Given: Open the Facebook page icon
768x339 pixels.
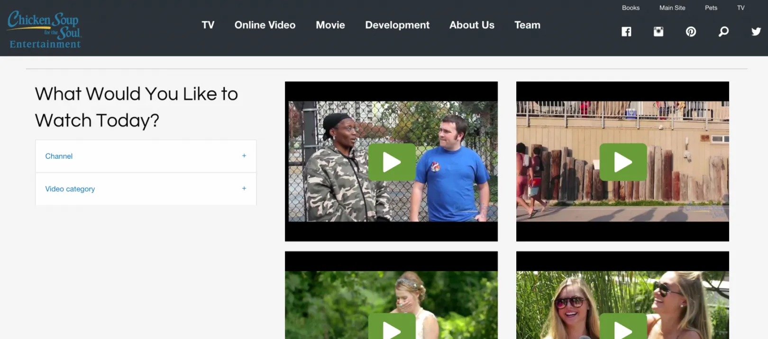Looking at the screenshot, I should tap(626, 32).
